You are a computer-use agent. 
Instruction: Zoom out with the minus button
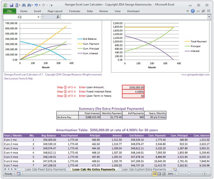(x=177, y=174)
